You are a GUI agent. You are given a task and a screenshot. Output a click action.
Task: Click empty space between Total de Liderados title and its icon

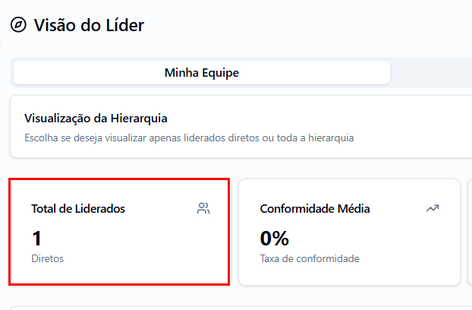coord(159,208)
